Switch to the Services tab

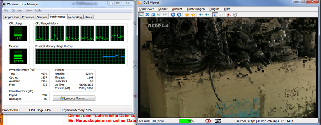(42, 17)
